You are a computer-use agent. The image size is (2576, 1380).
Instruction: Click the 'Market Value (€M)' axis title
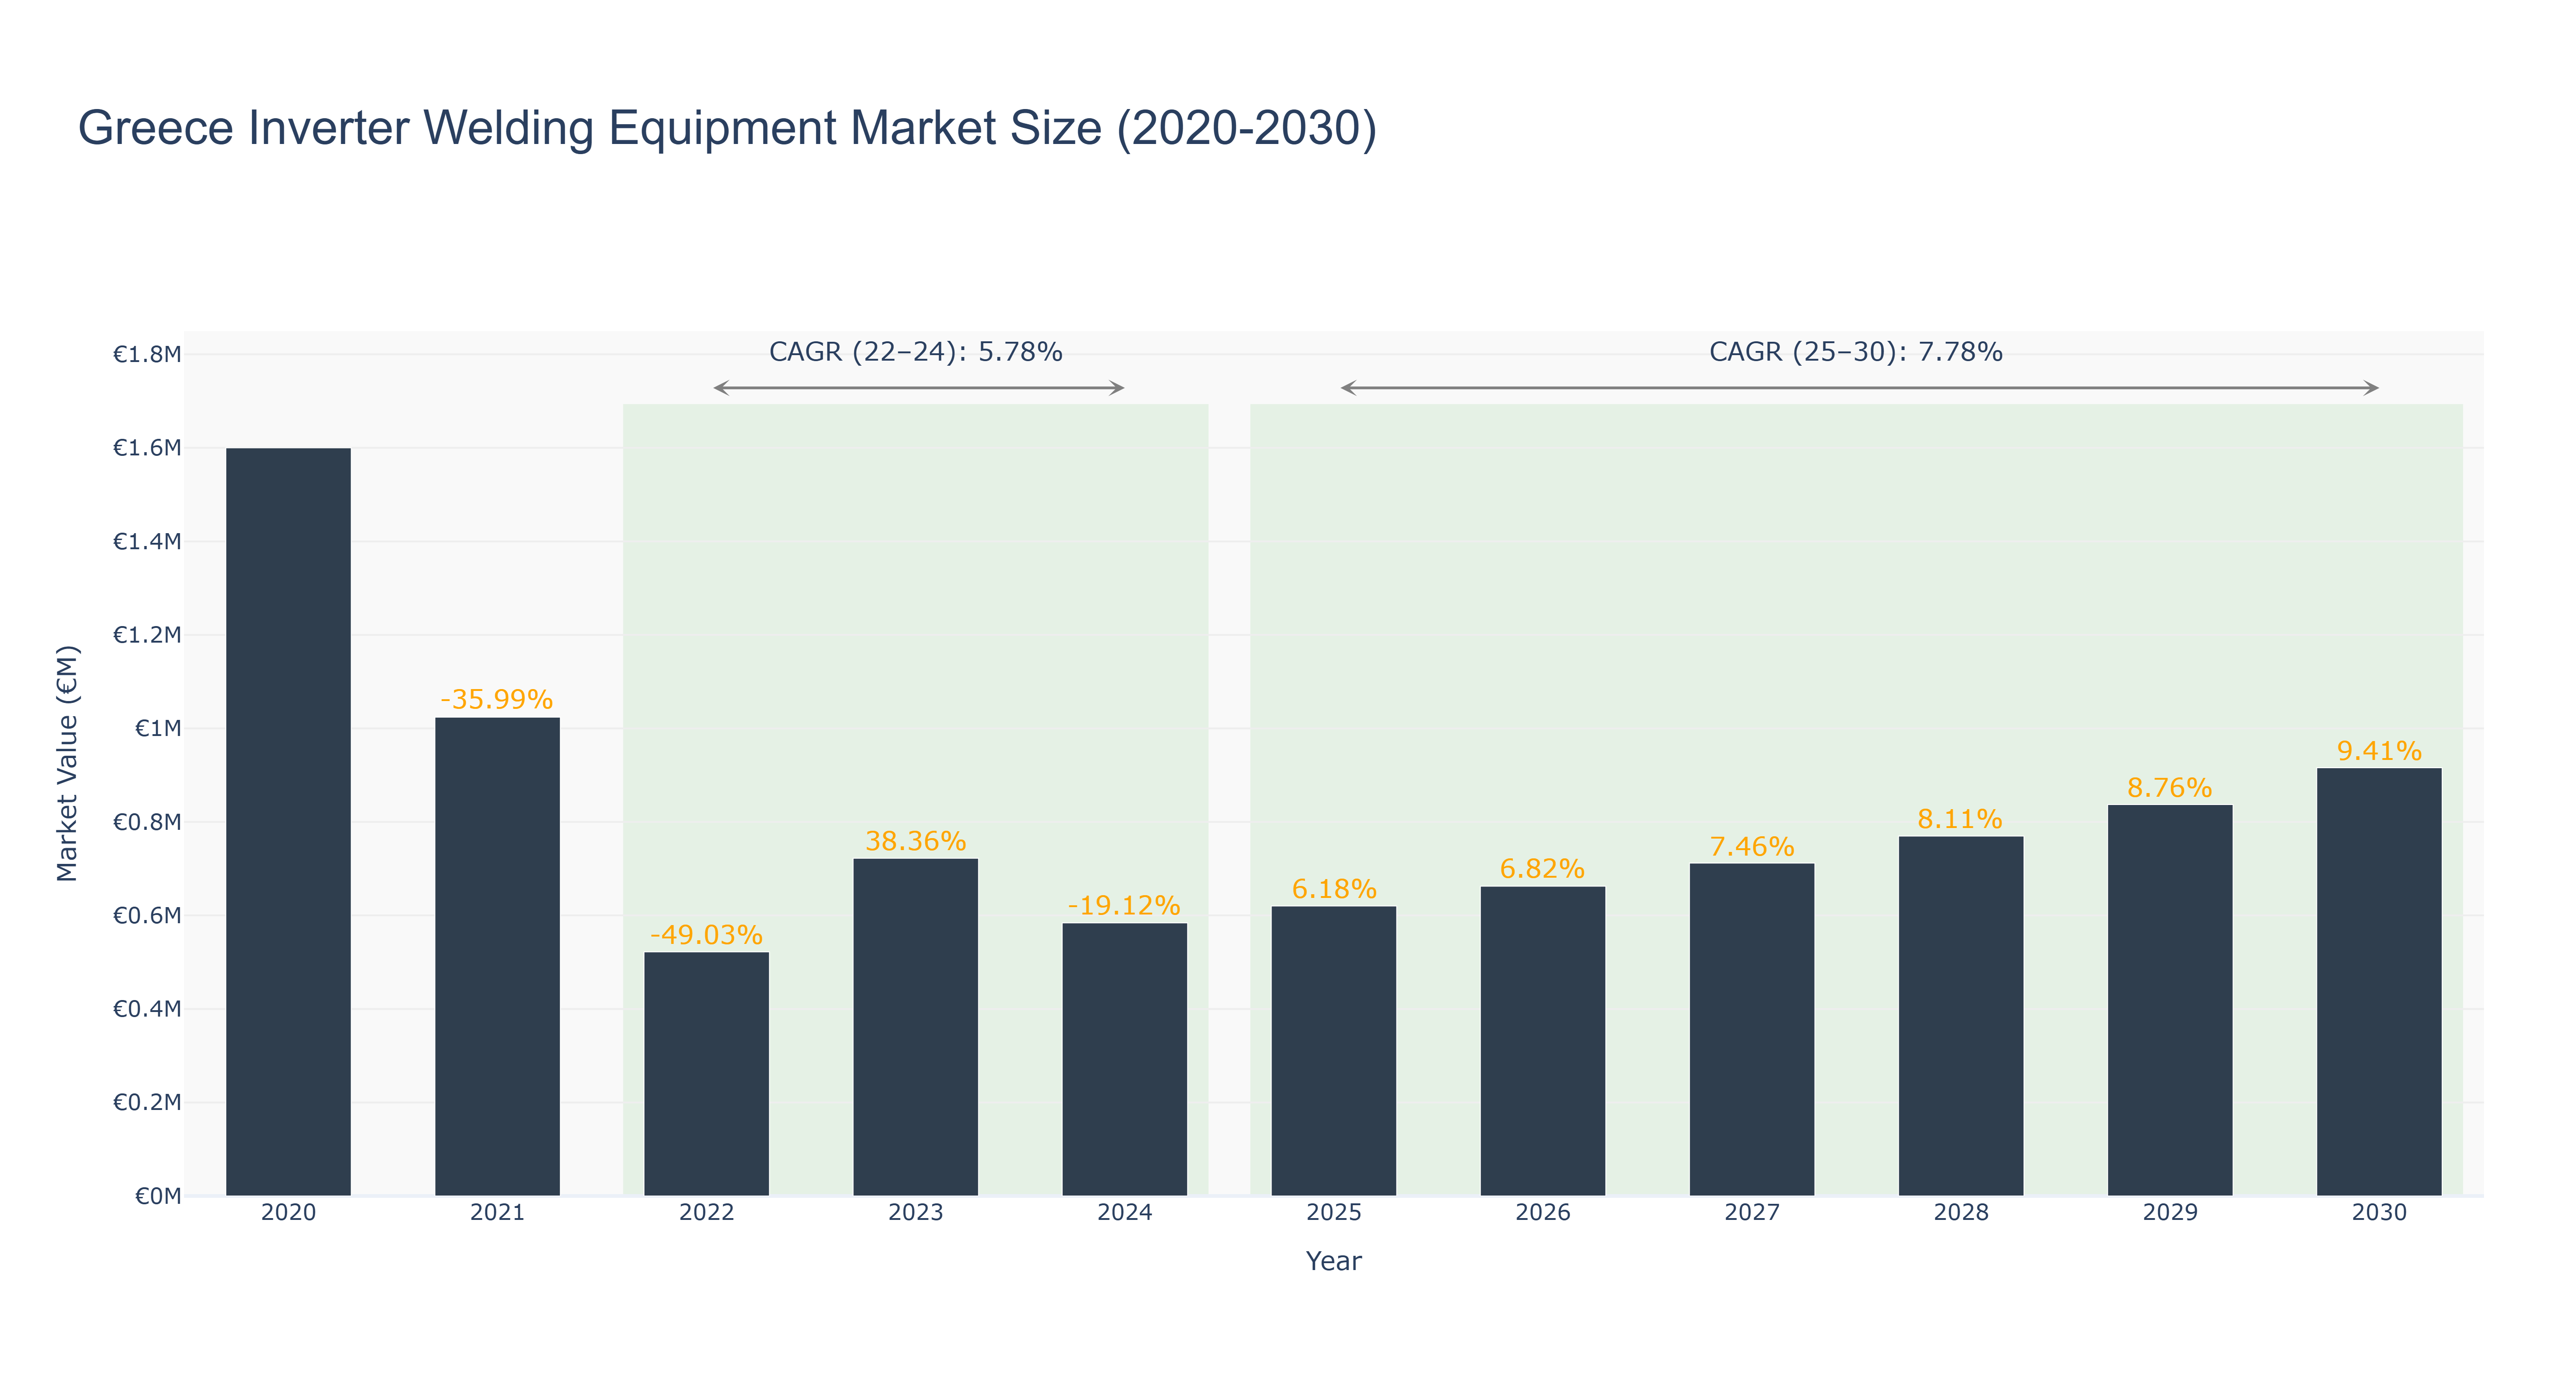point(67,764)
